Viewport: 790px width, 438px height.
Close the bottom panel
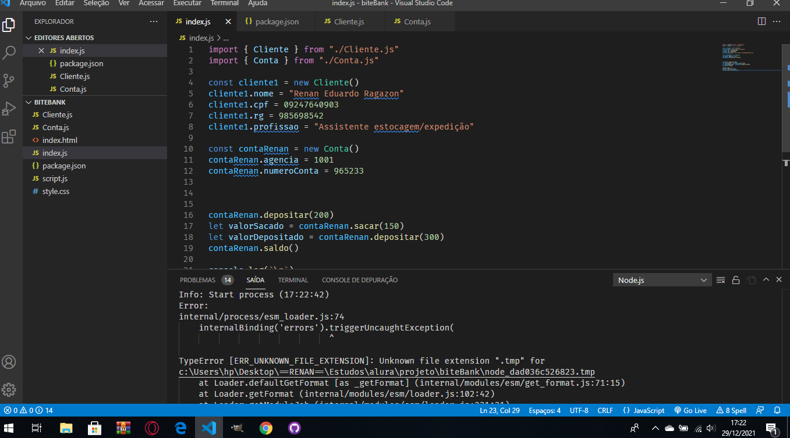point(779,280)
